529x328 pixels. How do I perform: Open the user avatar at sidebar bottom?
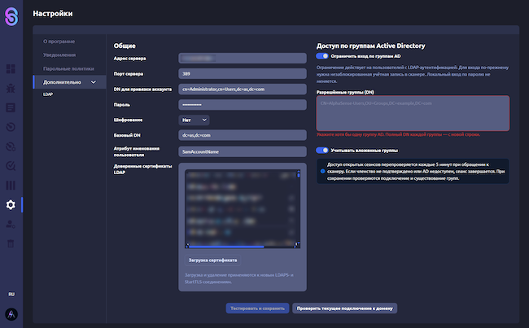point(11,314)
